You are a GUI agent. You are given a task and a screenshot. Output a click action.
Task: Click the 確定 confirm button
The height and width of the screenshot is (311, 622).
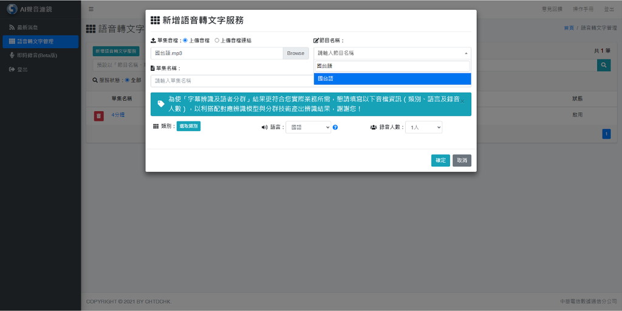(441, 161)
